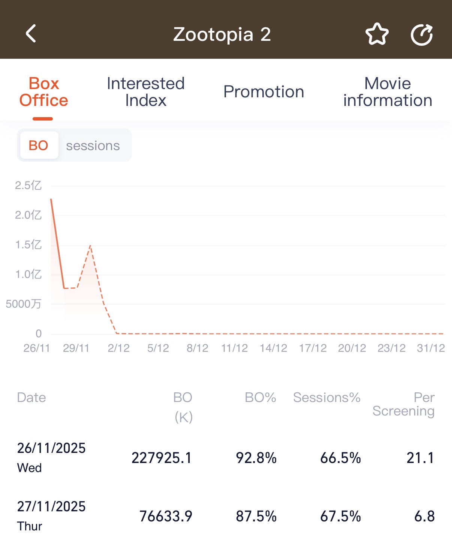This screenshot has width=452, height=542.
Task: Tap the chart's 1.5亿 peak point
Action: [x=90, y=246]
